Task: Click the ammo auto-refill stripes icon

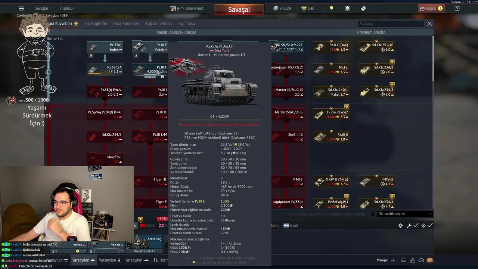Action: (423, 226)
